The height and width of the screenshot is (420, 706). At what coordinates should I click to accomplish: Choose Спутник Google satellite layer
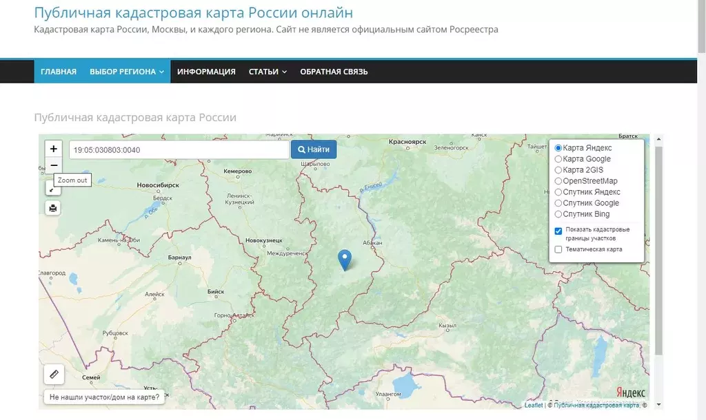(558, 203)
